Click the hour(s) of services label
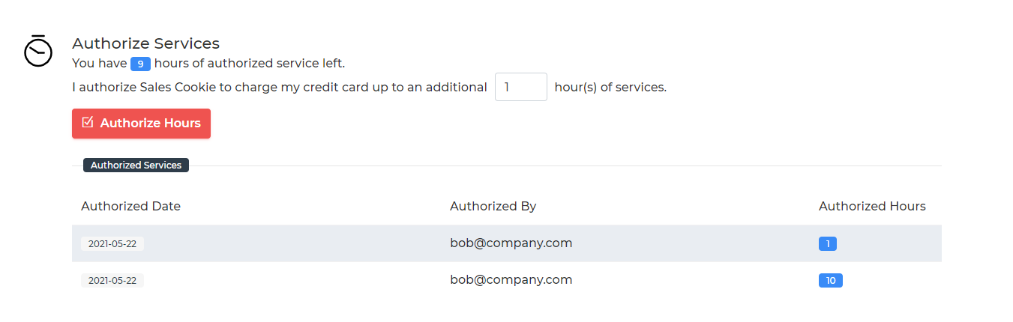Screen dimensions: 1013x322 pyautogui.click(x=610, y=87)
